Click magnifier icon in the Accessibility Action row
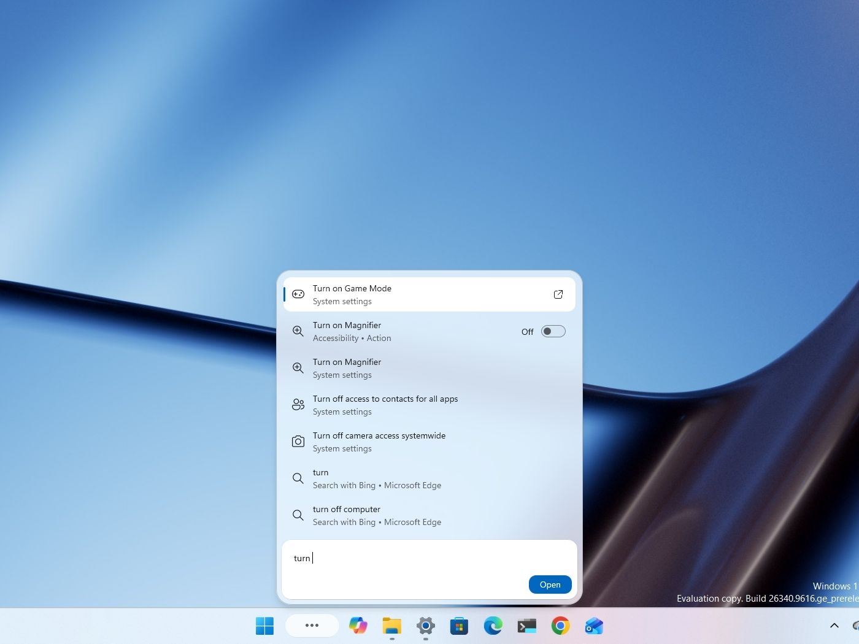 tap(298, 331)
